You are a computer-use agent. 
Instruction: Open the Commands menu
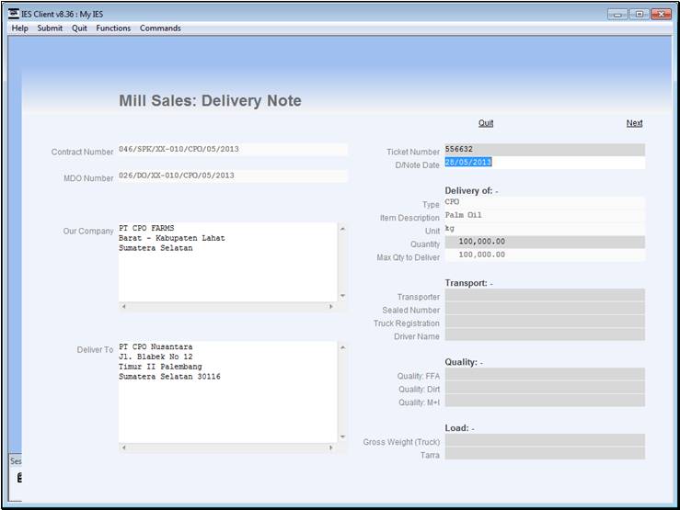pyautogui.click(x=160, y=28)
